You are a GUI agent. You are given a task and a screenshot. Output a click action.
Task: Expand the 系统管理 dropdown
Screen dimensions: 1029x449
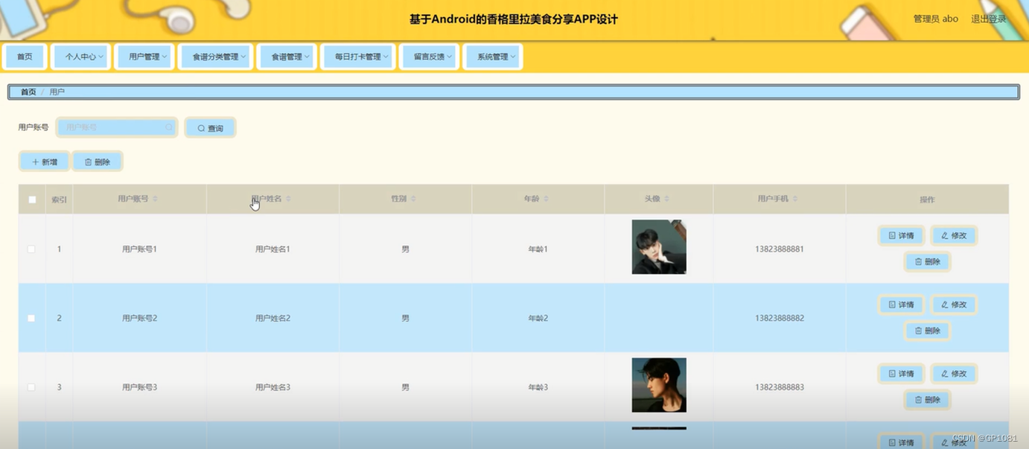(492, 56)
